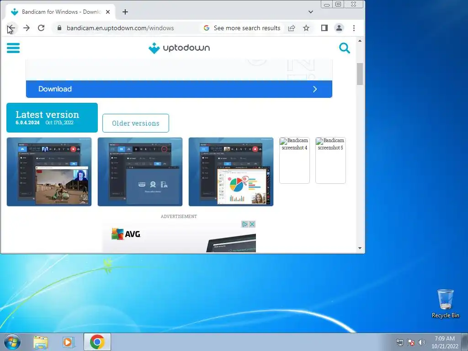Open Bandicam screenshot 4 placeholder
Screen dimensions: 468x351
coord(295,160)
